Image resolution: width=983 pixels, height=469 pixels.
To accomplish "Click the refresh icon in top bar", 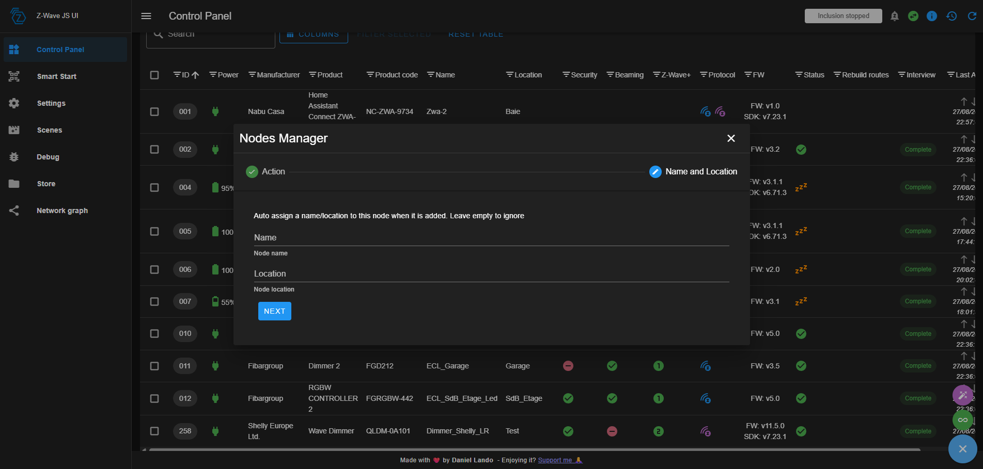I will pos(972,16).
